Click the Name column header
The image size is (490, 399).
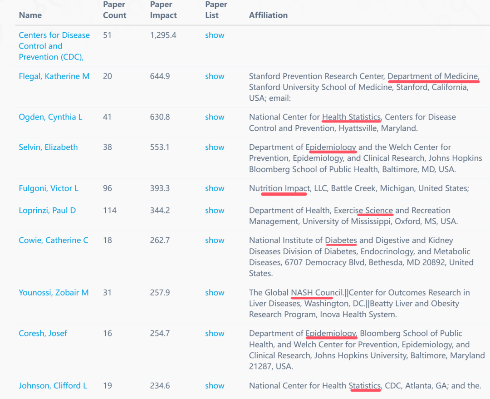coord(30,15)
